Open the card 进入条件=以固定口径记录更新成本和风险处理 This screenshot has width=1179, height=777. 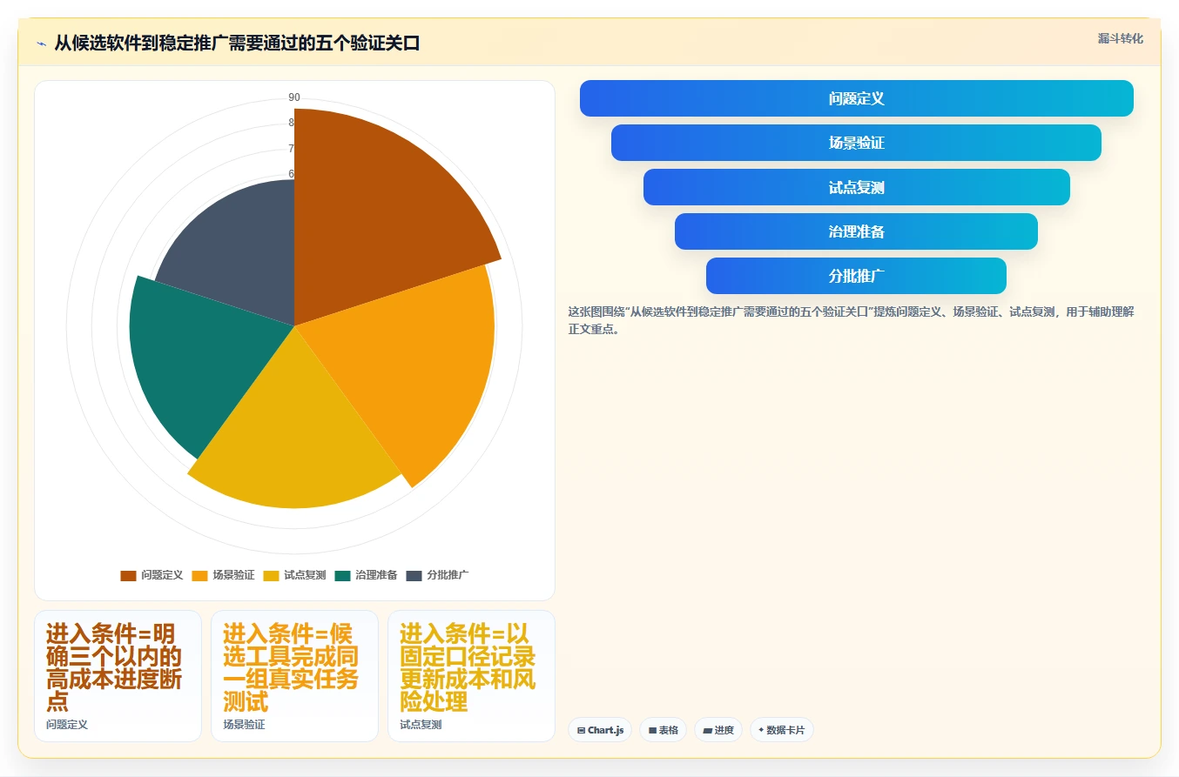pyautogui.click(x=471, y=676)
